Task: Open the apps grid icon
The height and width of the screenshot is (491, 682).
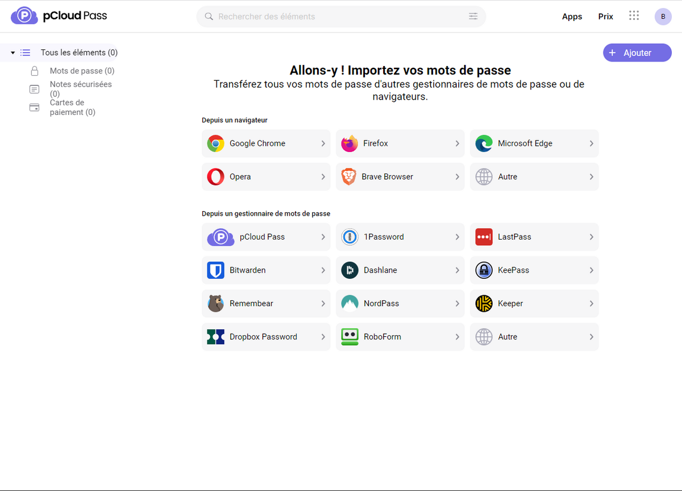Action: coord(634,16)
